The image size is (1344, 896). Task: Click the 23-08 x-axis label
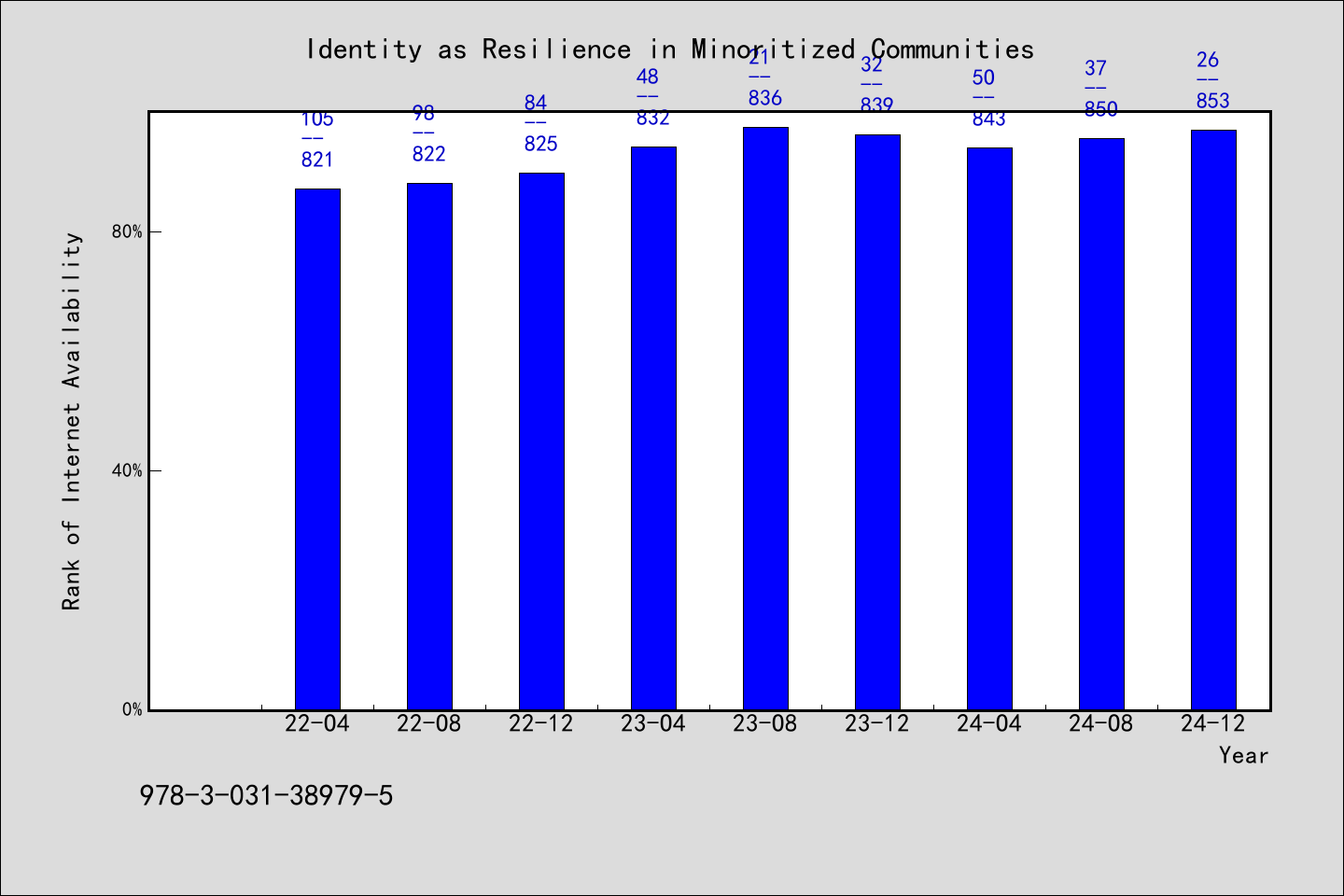tap(765, 723)
